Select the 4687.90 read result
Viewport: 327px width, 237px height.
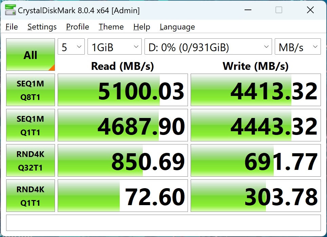point(123,125)
